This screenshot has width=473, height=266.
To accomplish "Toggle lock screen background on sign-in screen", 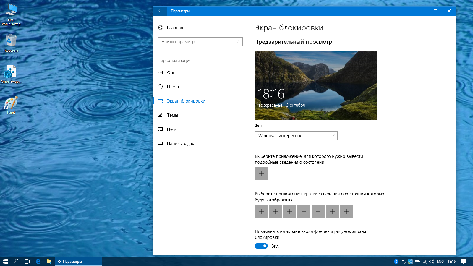I will click(261, 246).
